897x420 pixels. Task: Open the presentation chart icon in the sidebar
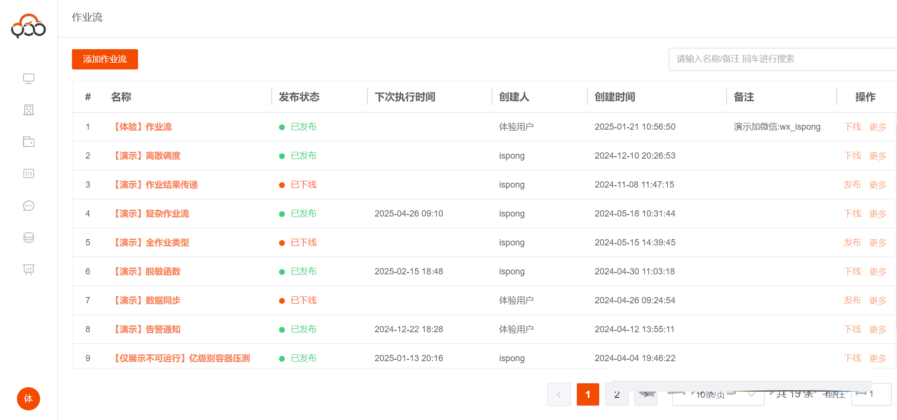pos(28,270)
